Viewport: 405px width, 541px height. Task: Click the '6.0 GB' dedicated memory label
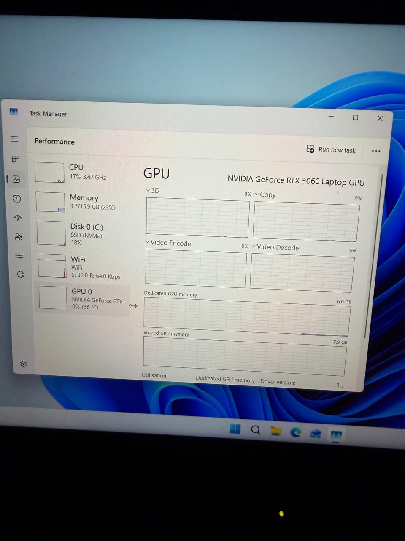click(x=344, y=301)
